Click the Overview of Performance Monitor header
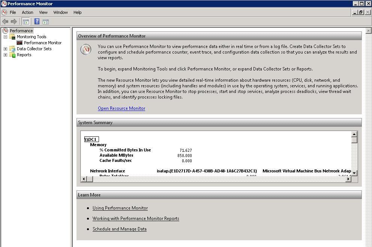This screenshot has height=247, width=372. coord(219,36)
